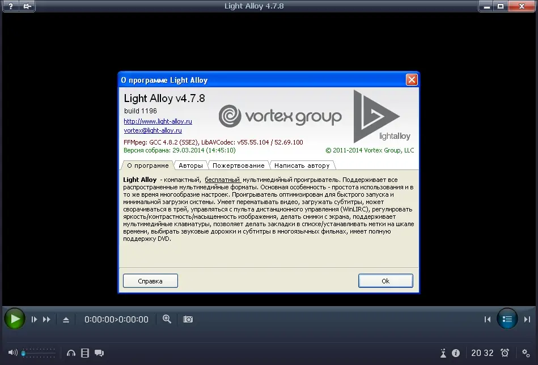This screenshot has width=538, height=365.
Task: Close the Light Alloy main window
Action: (522, 6)
